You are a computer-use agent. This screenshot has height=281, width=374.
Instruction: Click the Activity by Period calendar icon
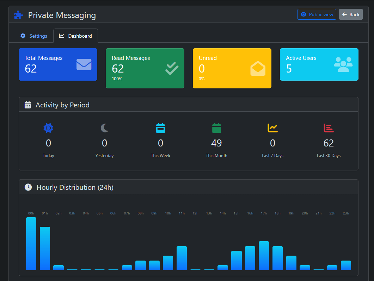click(28, 105)
